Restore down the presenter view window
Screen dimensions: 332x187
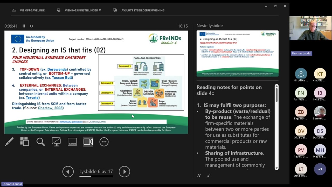(x=275, y=6)
